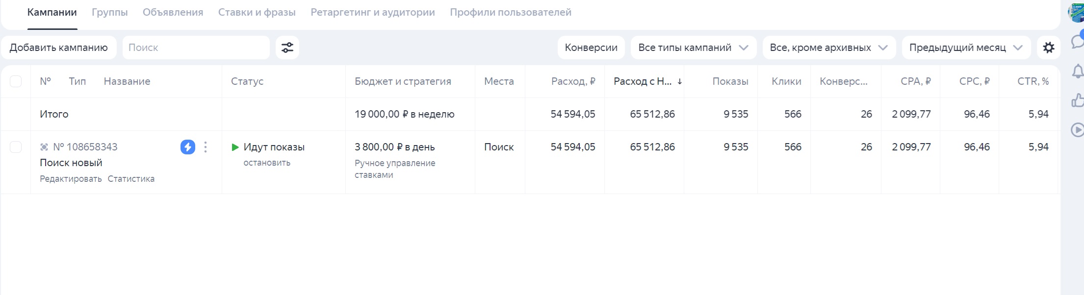
Task: Open the notifications bell icon
Action: [1077, 72]
